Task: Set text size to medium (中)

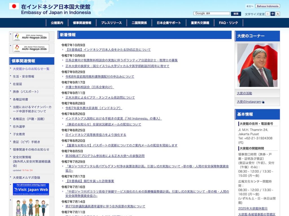Action: point(273,14)
